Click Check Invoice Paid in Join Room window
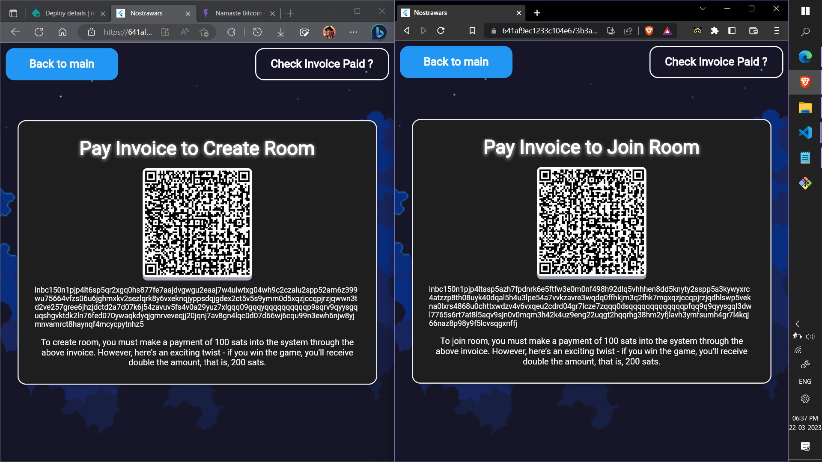The image size is (822, 462). 716,62
